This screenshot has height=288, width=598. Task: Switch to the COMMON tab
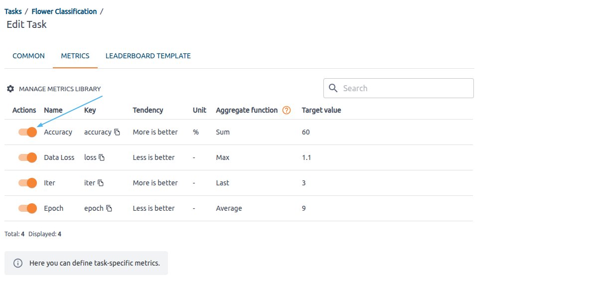click(28, 56)
